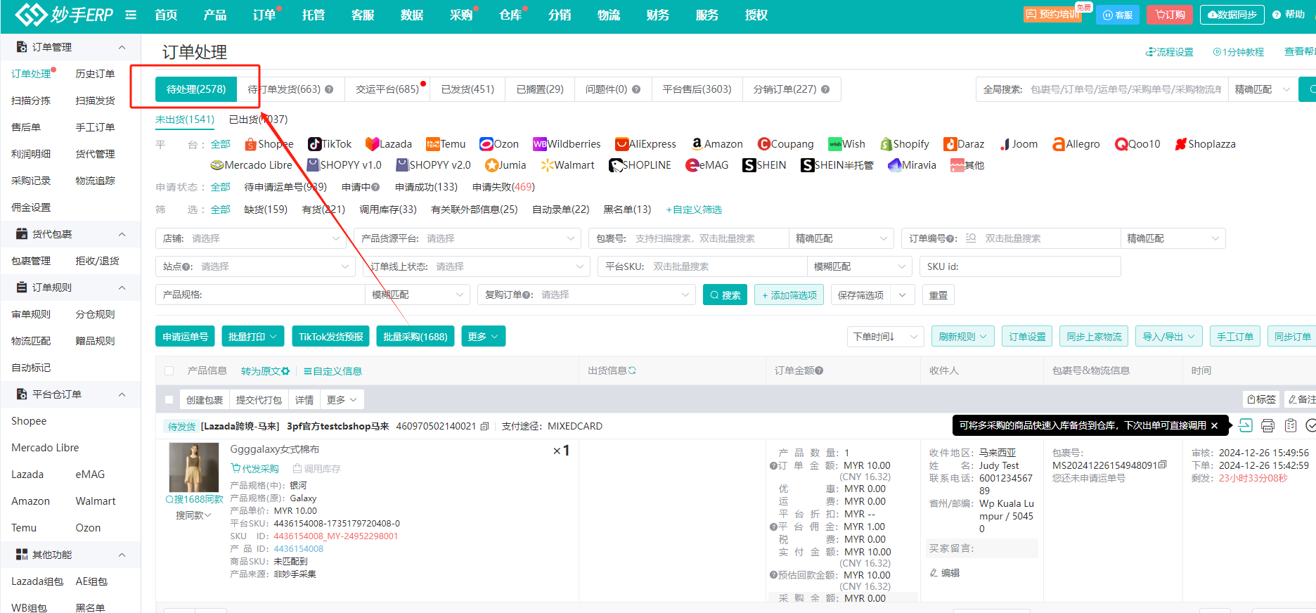Image resolution: width=1316 pixels, height=613 pixels.
Task: Expand the 刷新规则 dropdown button
Action: pos(963,337)
